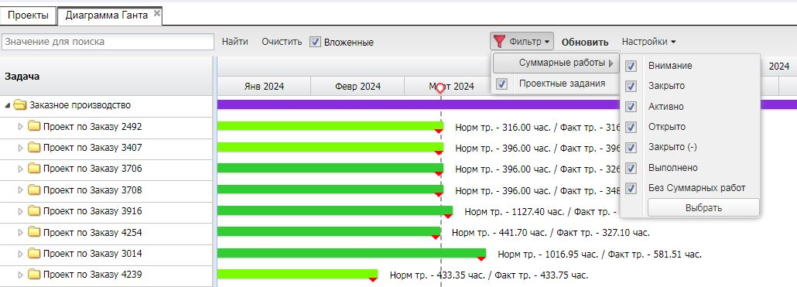This screenshot has height=287, width=797.
Task: Click the red funnel Filter icon
Action: [500, 42]
